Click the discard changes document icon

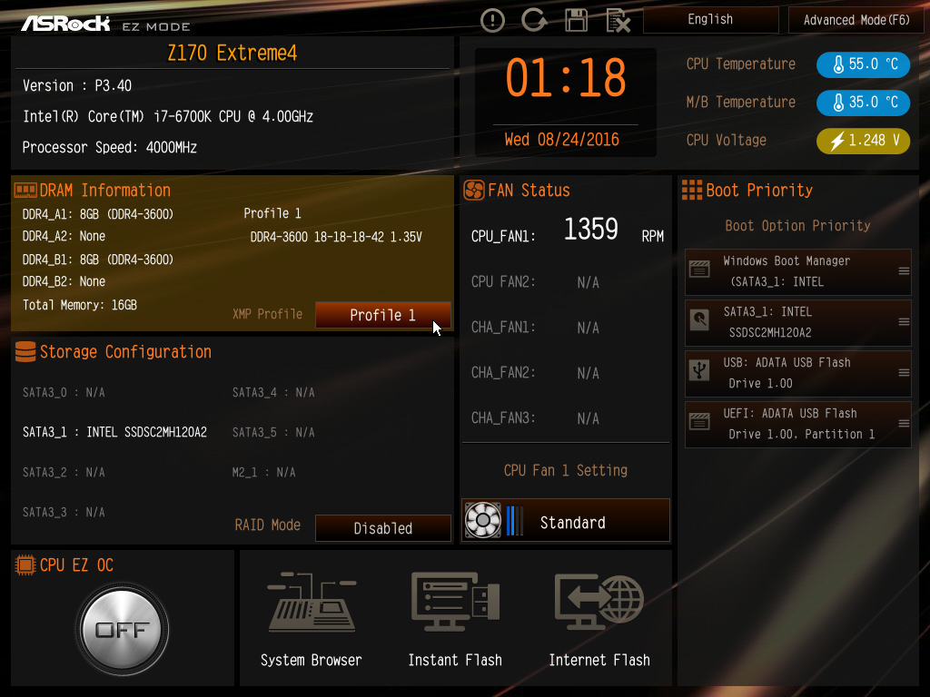tap(618, 21)
